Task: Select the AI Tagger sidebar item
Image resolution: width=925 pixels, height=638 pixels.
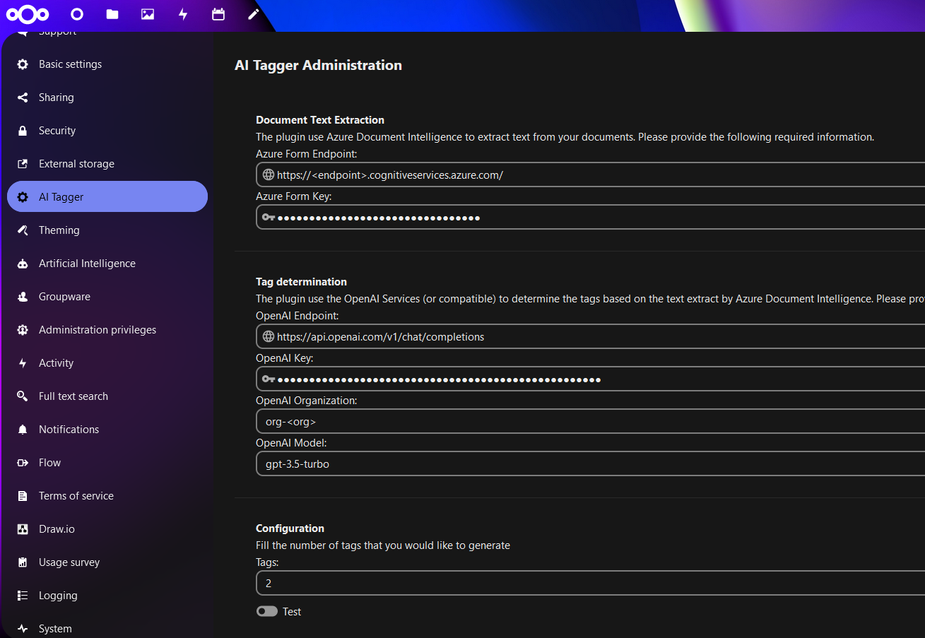Action: [107, 197]
